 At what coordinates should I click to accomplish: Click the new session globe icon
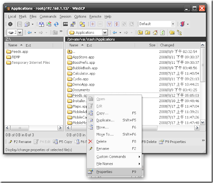point(182,24)
